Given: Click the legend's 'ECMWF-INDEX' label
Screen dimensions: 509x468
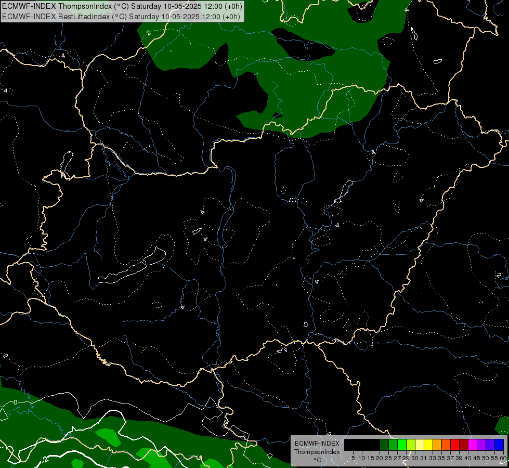Looking at the screenshot, I should click(317, 444).
